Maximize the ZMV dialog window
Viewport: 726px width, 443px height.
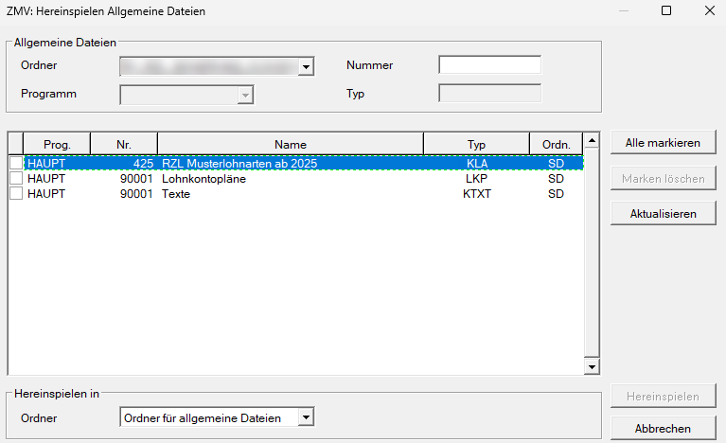pos(665,10)
